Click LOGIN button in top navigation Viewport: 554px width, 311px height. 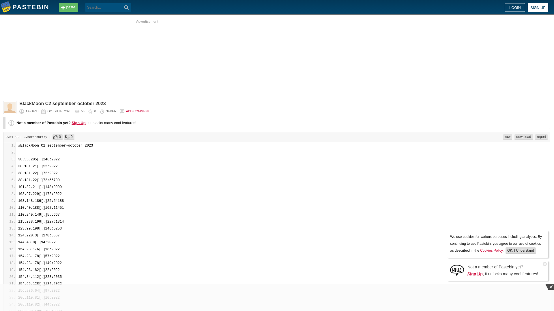pos(514,7)
